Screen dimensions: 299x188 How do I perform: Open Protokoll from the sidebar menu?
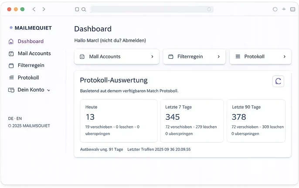(28, 77)
